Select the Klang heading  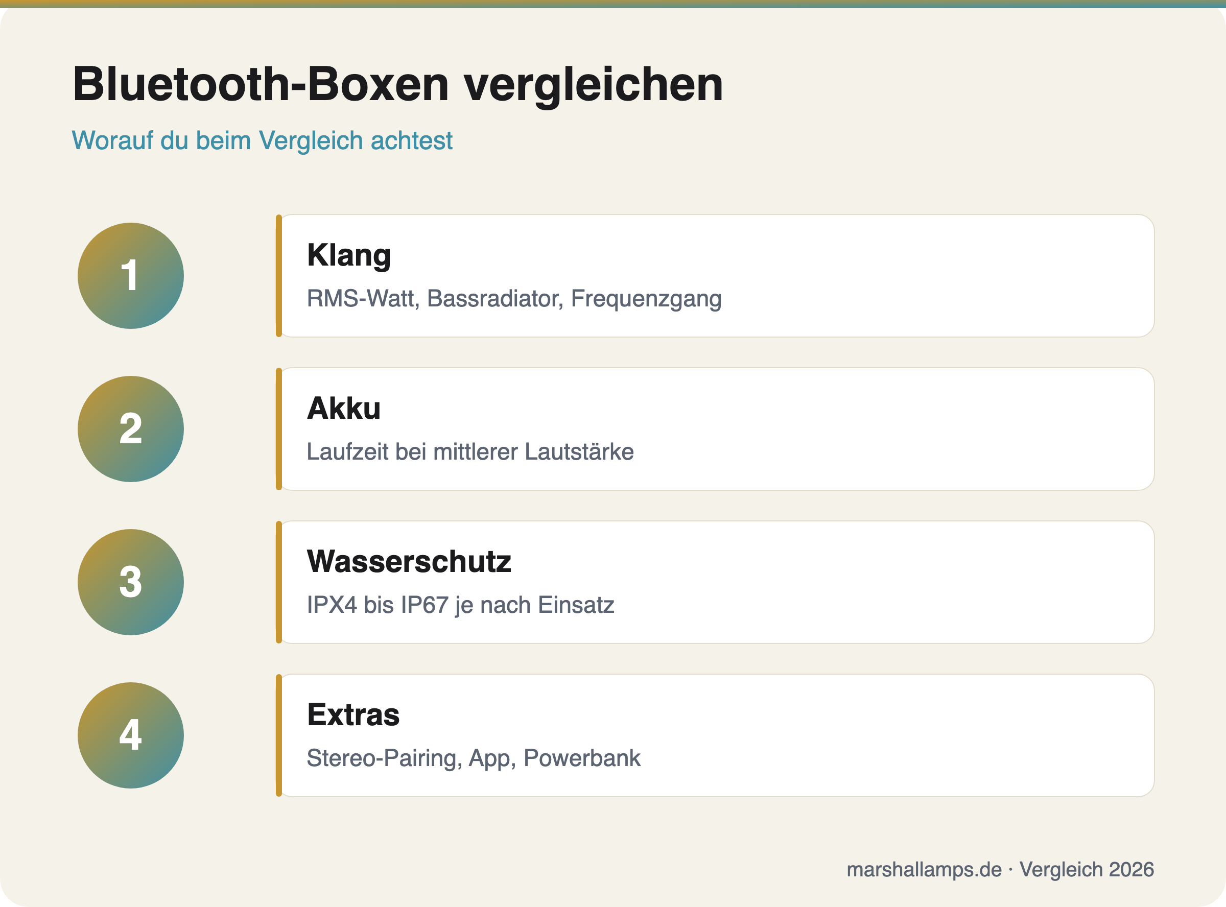coord(348,256)
